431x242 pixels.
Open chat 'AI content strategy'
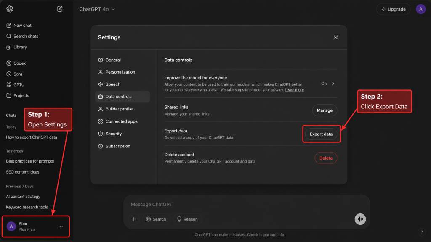(23, 197)
